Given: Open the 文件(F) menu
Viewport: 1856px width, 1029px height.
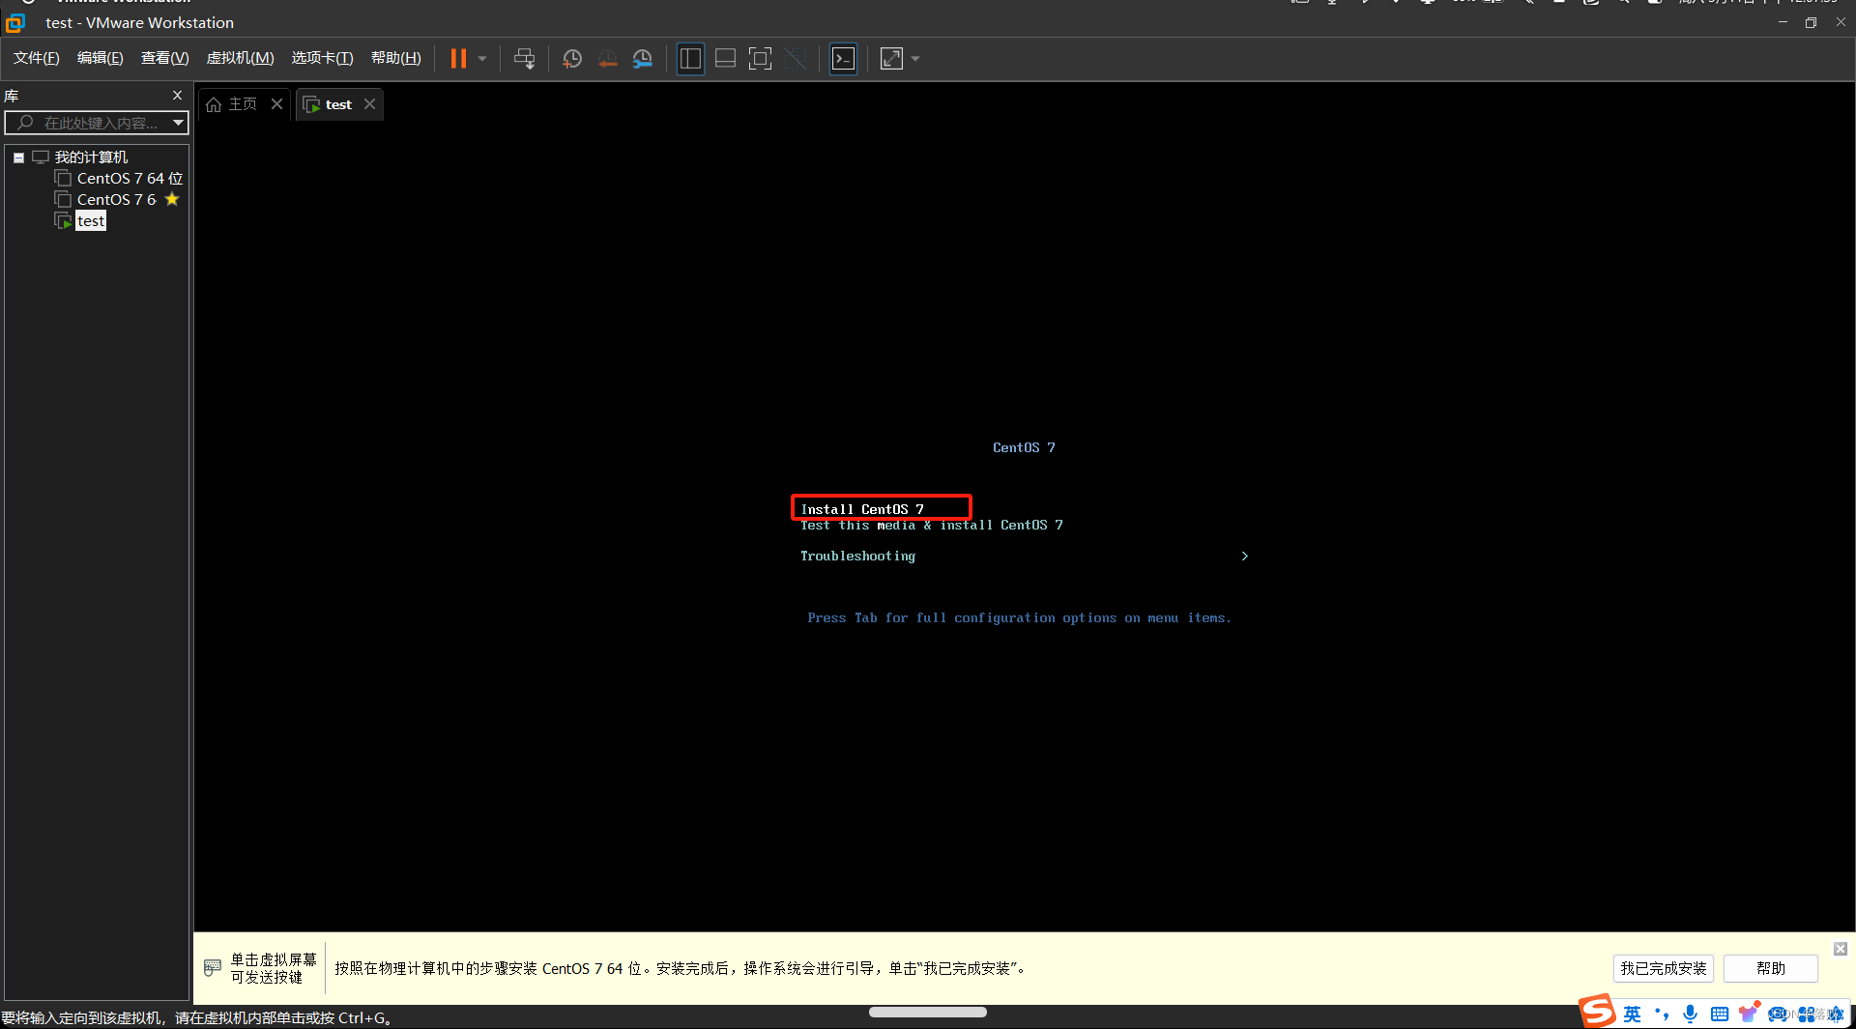Looking at the screenshot, I should tap(37, 58).
